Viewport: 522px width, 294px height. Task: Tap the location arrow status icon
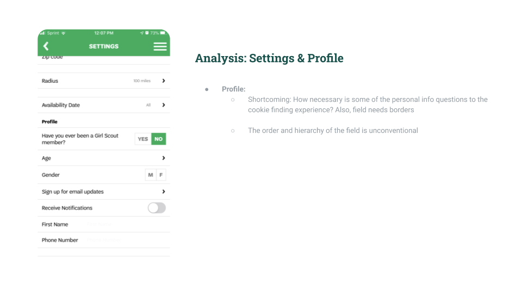[x=142, y=33]
